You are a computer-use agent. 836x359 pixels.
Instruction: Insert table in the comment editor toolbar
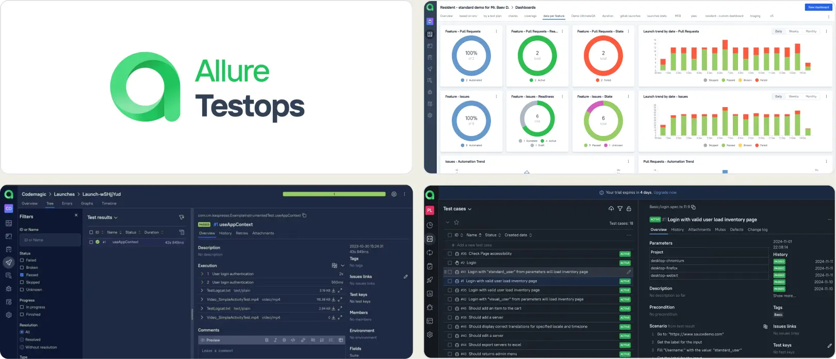coord(340,340)
